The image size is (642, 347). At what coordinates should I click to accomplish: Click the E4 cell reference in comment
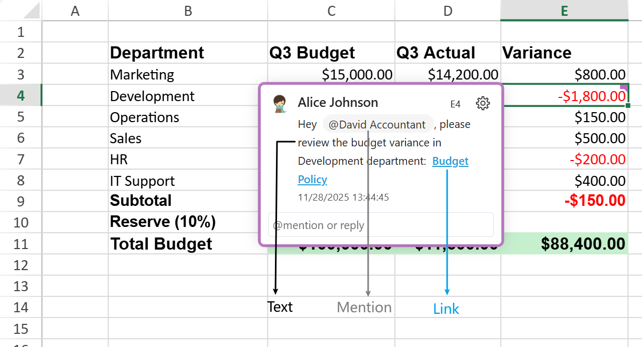point(456,104)
